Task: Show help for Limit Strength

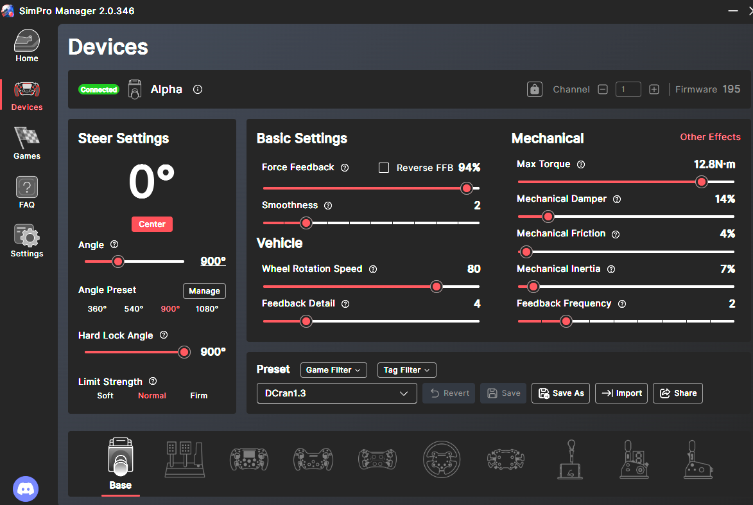Action: (153, 381)
